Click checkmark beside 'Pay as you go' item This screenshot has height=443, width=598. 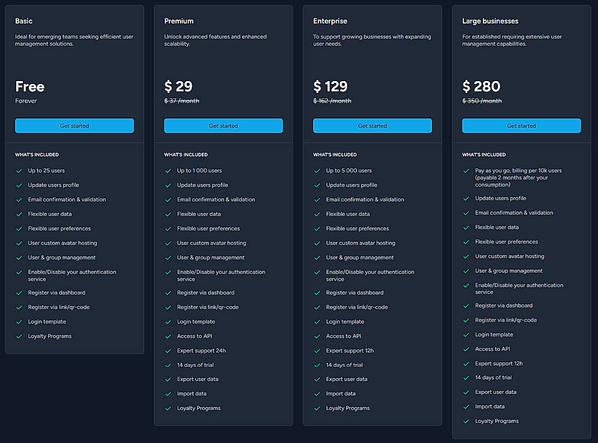point(466,171)
